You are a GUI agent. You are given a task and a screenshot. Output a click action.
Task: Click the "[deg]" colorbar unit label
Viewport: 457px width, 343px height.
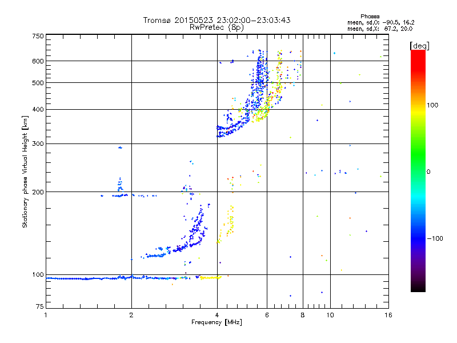pos(419,46)
